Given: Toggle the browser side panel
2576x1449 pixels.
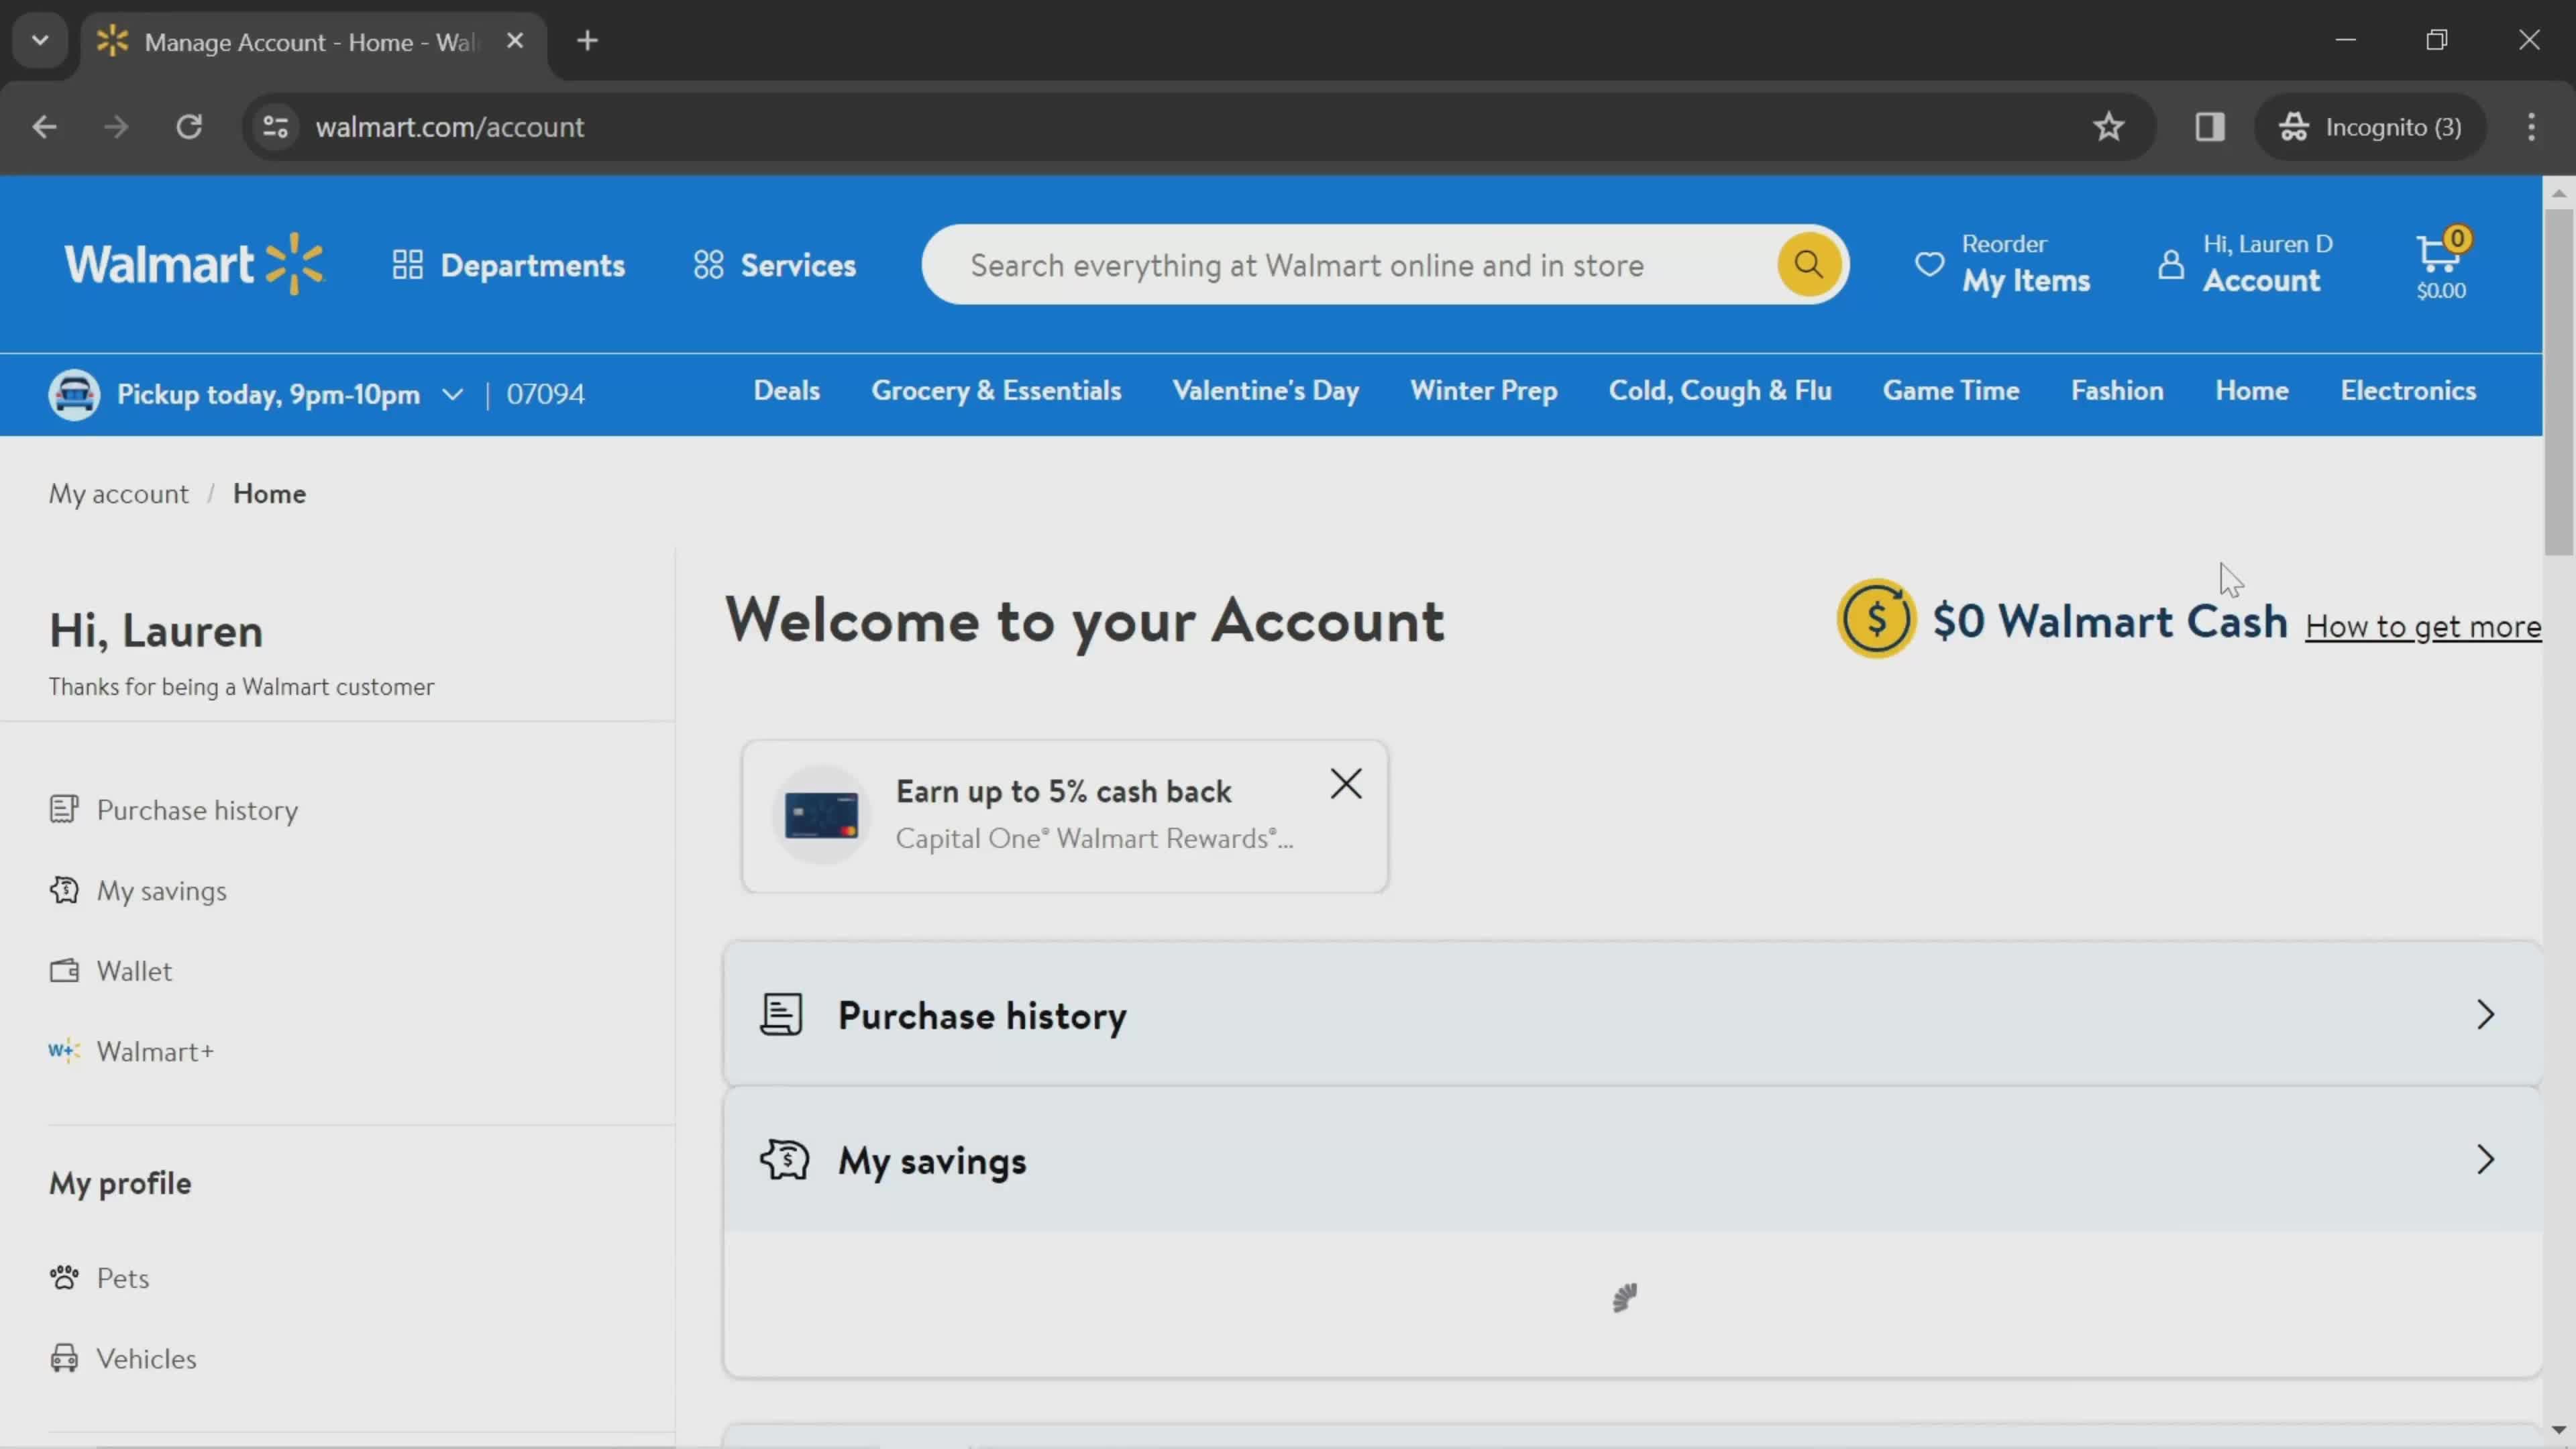Looking at the screenshot, I should pos(2209,127).
